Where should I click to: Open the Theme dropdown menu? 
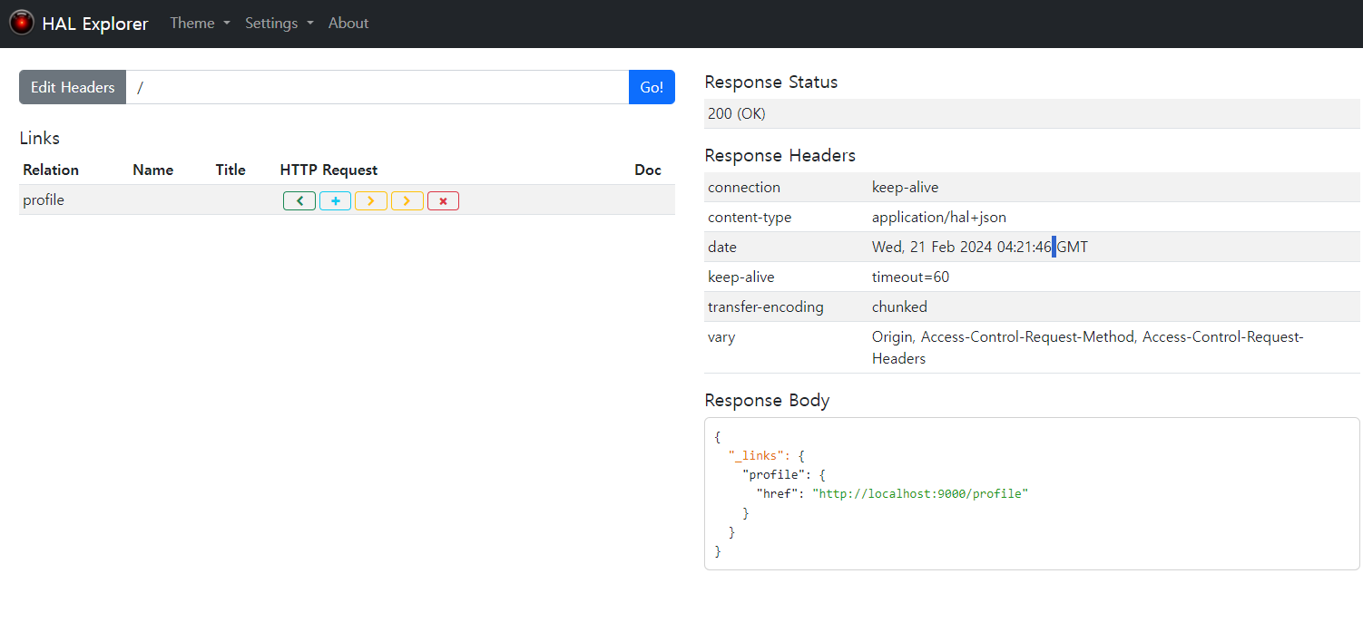[200, 24]
